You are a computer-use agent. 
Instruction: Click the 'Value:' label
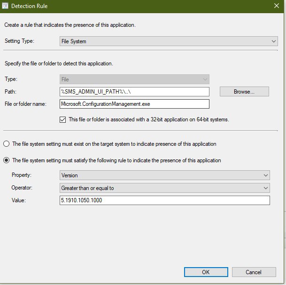pos(19,200)
